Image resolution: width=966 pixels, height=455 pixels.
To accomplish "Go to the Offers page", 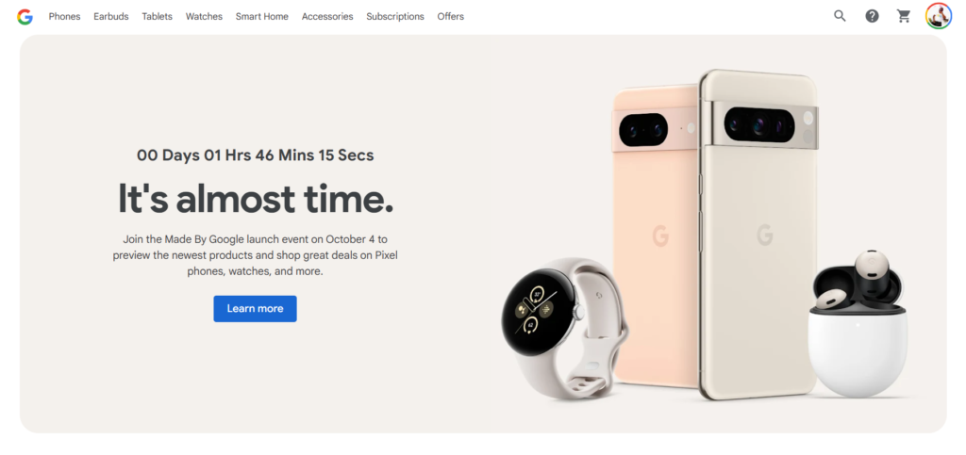I will tap(450, 17).
